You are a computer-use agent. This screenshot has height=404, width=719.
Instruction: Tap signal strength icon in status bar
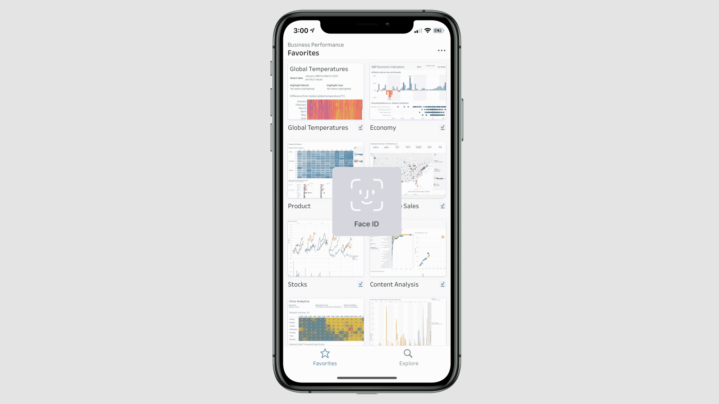[x=417, y=31]
